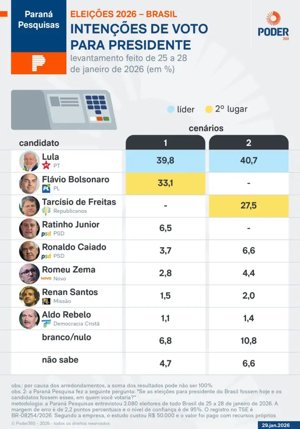The height and width of the screenshot is (429, 300).
Task: Click Lula's 39,8 value in scenario 1
Action: (x=165, y=161)
